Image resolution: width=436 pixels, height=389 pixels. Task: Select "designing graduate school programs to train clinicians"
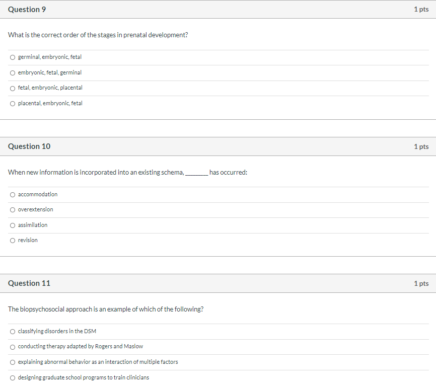click(x=13, y=378)
